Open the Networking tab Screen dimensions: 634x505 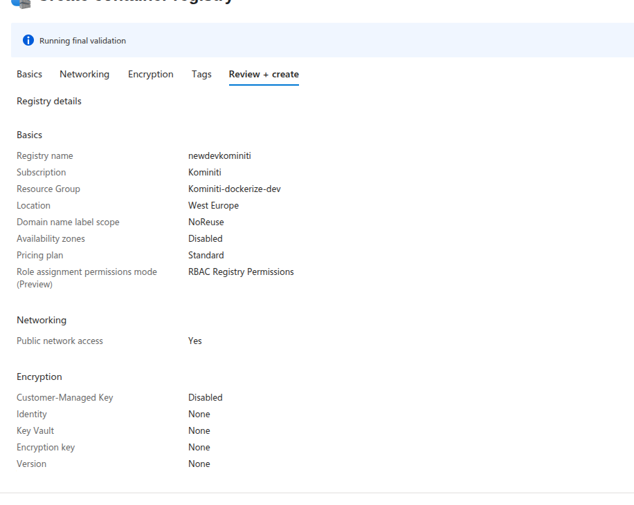coord(84,74)
